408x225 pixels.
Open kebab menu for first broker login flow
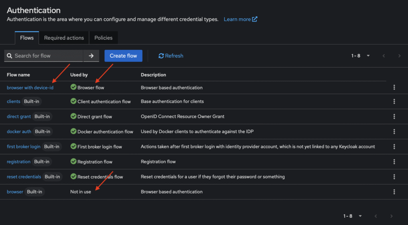click(x=394, y=147)
